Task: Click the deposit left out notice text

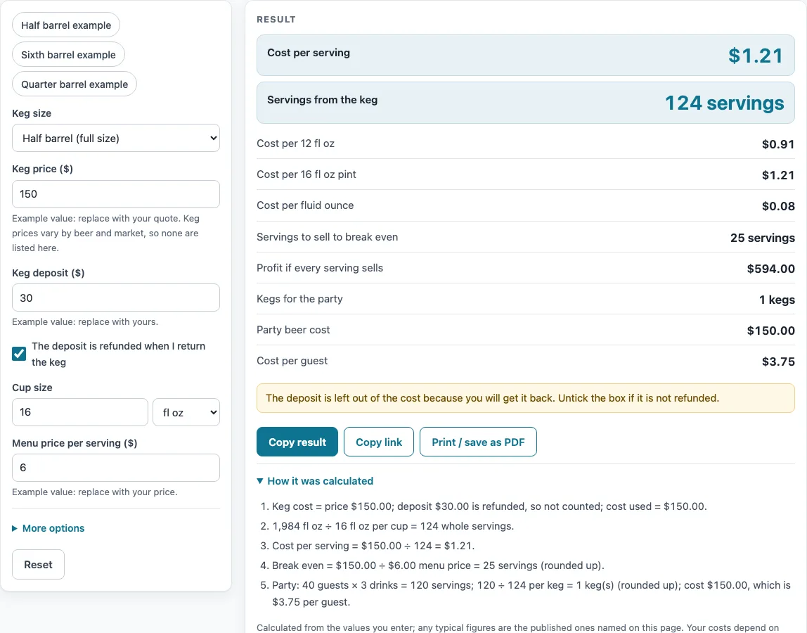Action: click(493, 398)
